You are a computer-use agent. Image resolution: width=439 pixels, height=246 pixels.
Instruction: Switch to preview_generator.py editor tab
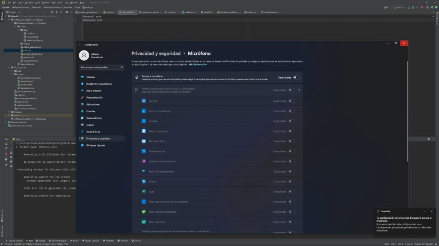[x=87, y=12]
